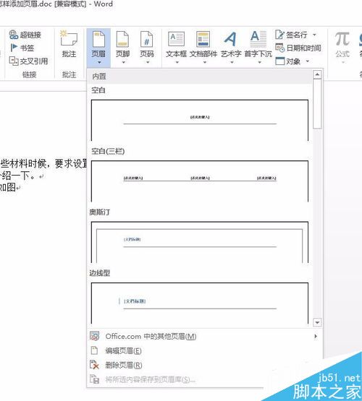
Task: Click the Office.com other headers icon
Action: point(95,336)
